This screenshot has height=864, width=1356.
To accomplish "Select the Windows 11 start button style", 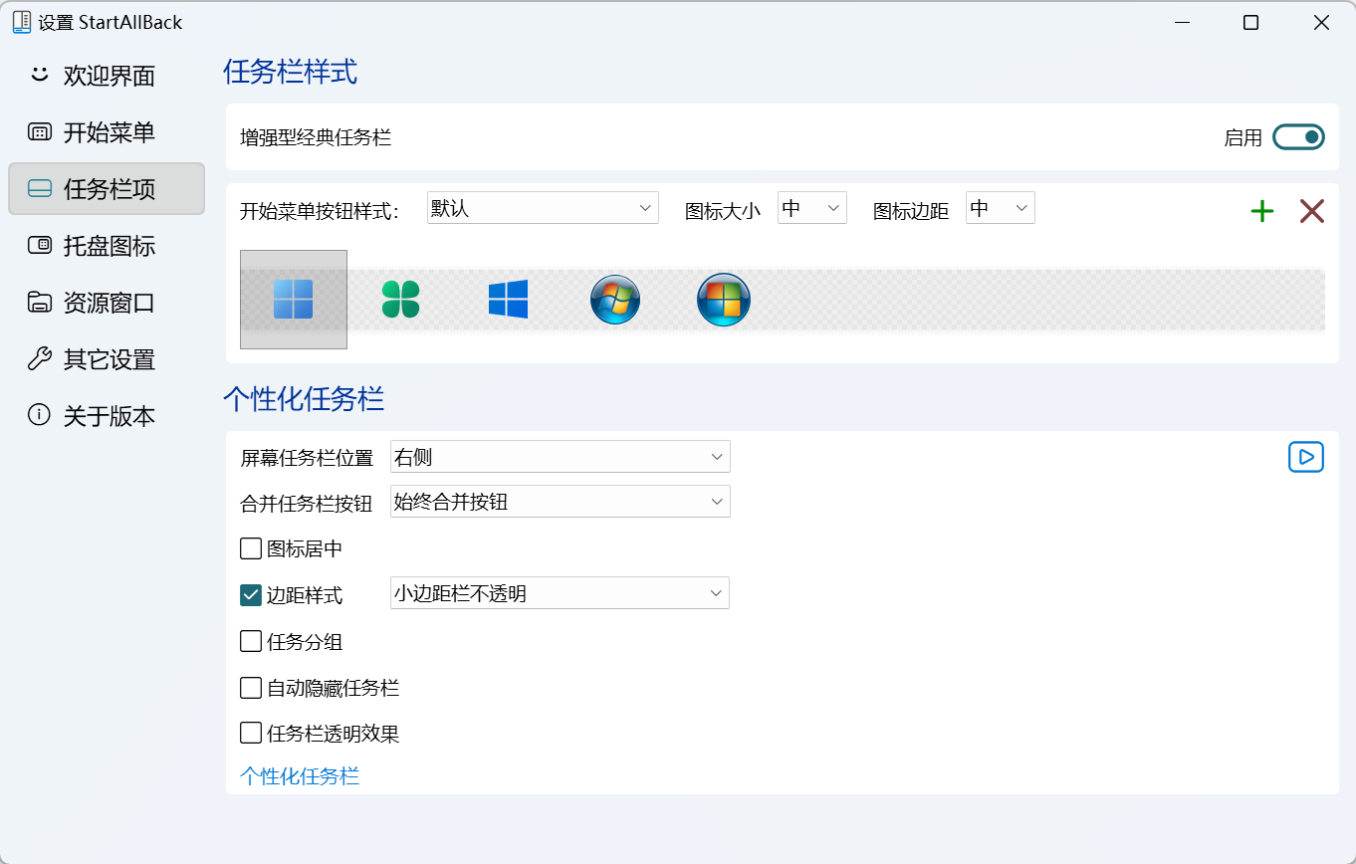I will point(294,300).
